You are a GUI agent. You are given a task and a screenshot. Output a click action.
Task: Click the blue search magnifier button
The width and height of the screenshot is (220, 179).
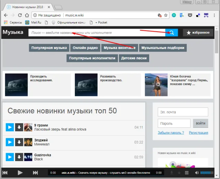172,33
